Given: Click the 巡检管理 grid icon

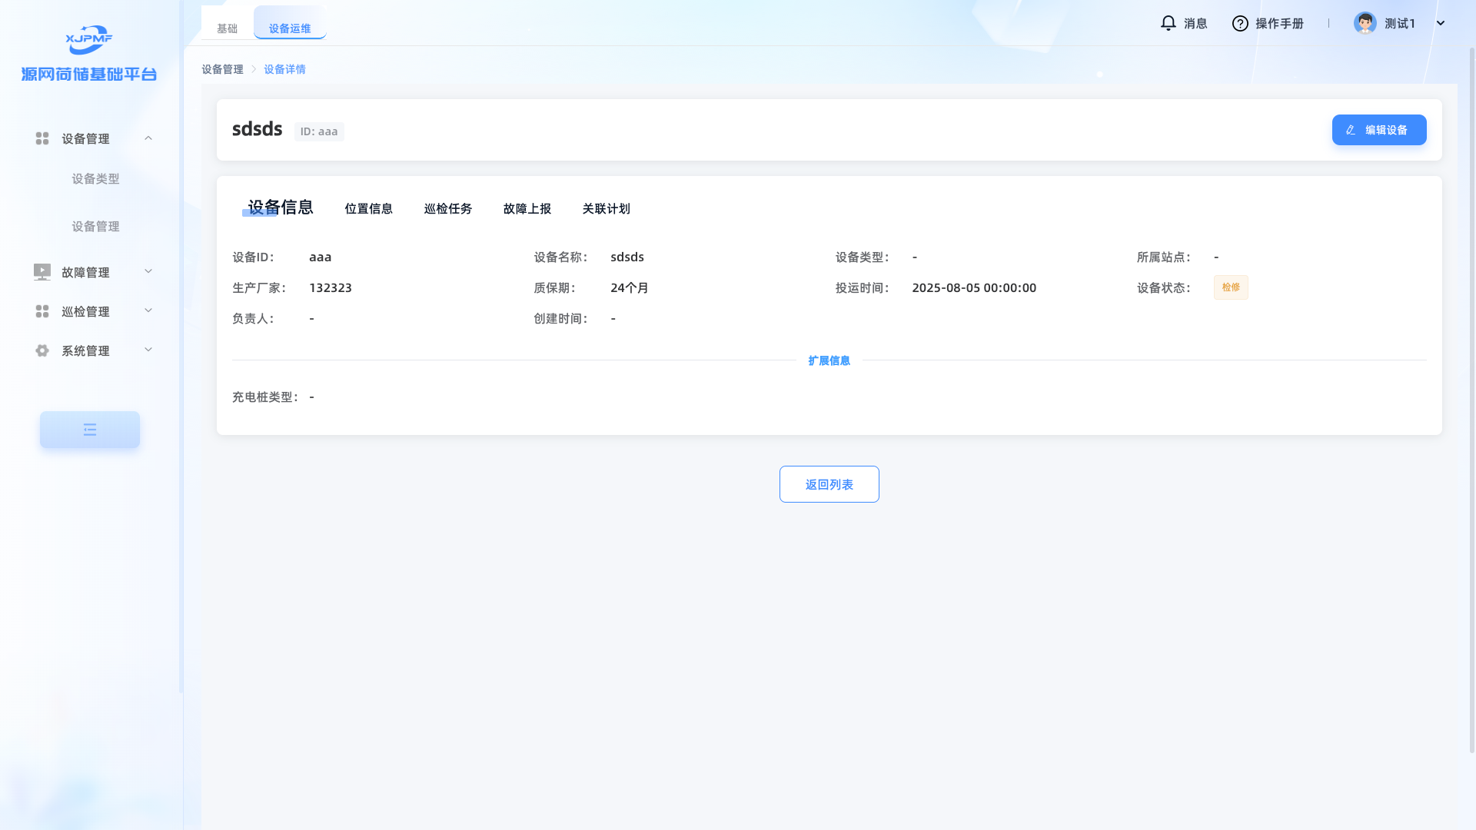Looking at the screenshot, I should coord(42,311).
